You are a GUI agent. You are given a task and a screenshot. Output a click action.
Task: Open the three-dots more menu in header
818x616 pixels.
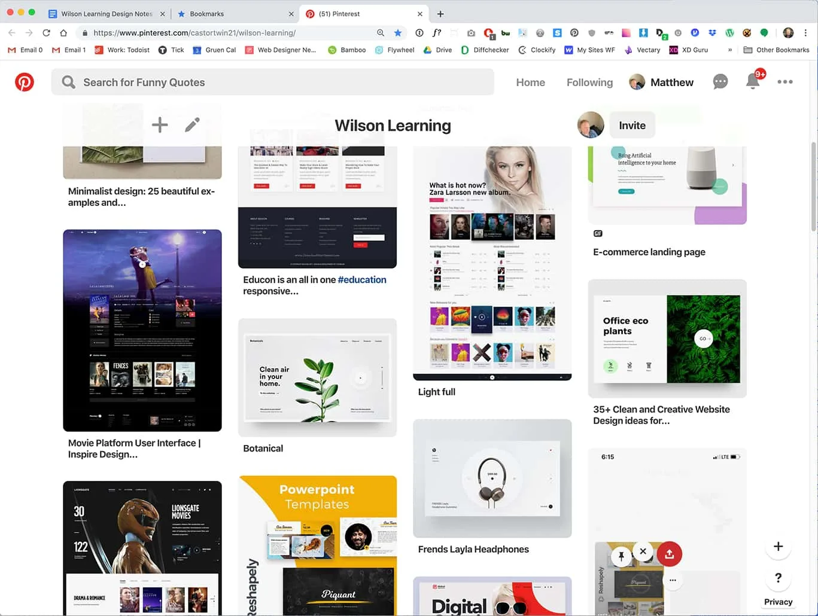pos(785,82)
